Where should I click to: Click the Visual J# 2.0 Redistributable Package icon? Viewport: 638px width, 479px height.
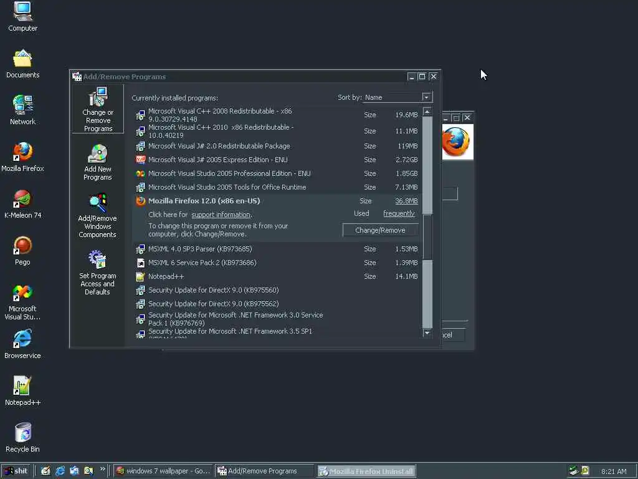pyautogui.click(x=140, y=146)
